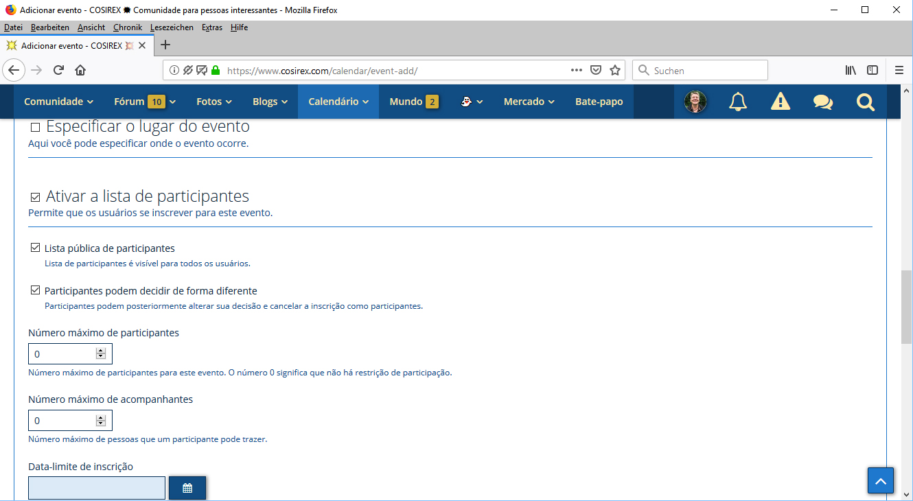Open the calendar date picker button
Image resolution: width=913 pixels, height=501 pixels.
[187, 488]
